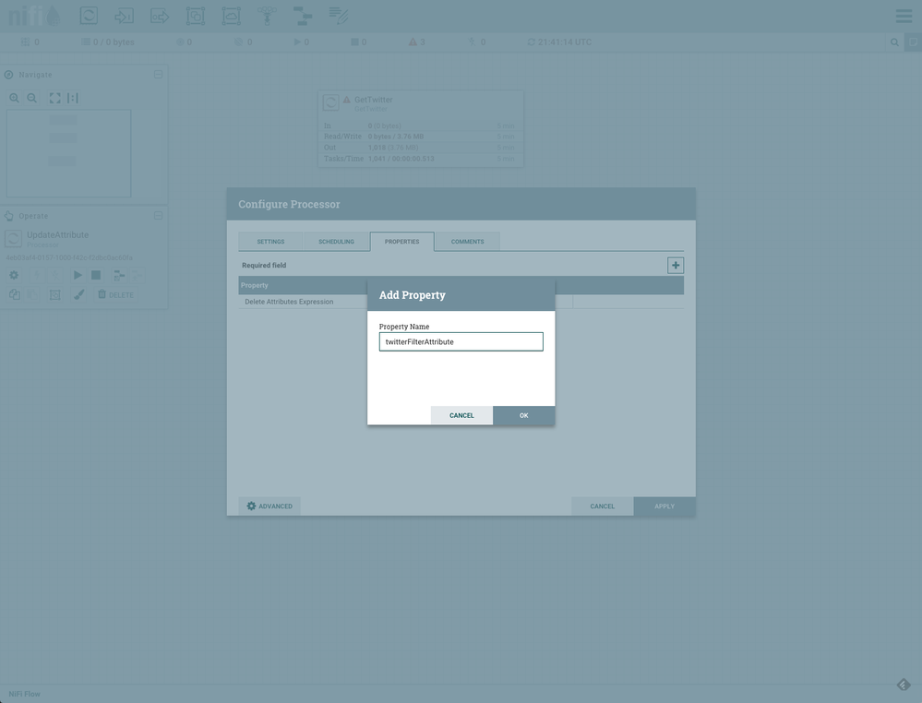Click the NiFi Flow breadcrumb
This screenshot has height=703, width=922.
(25, 694)
